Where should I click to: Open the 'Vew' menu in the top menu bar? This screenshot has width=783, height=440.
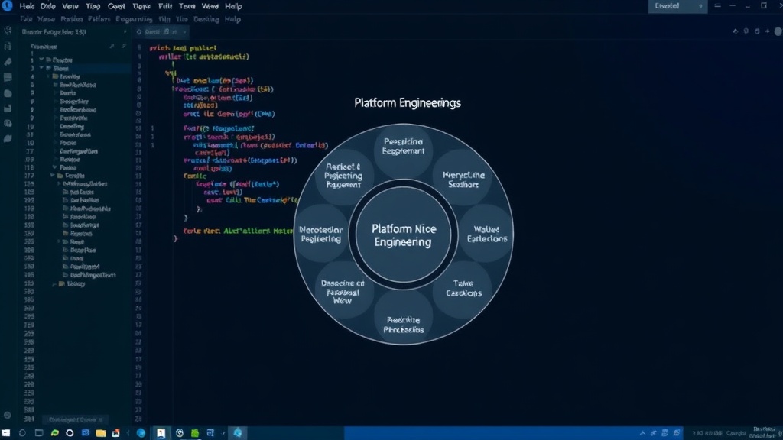click(70, 6)
